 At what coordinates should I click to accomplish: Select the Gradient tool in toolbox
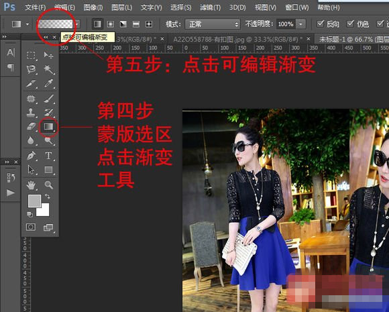pyautogui.click(x=48, y=127)
